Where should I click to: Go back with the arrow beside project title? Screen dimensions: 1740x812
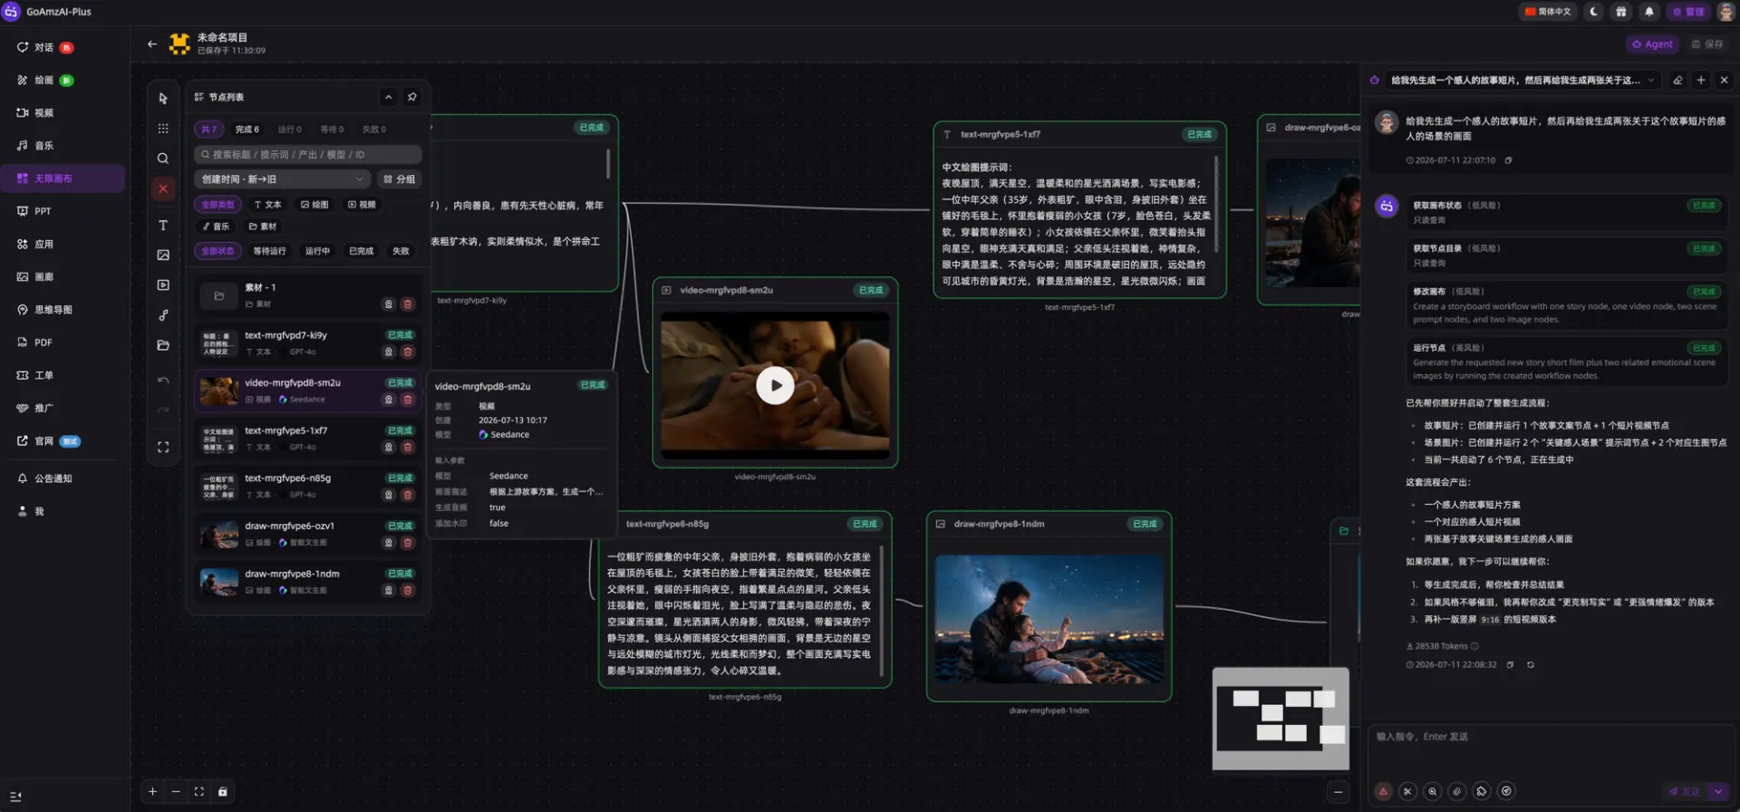pos(152,43)
